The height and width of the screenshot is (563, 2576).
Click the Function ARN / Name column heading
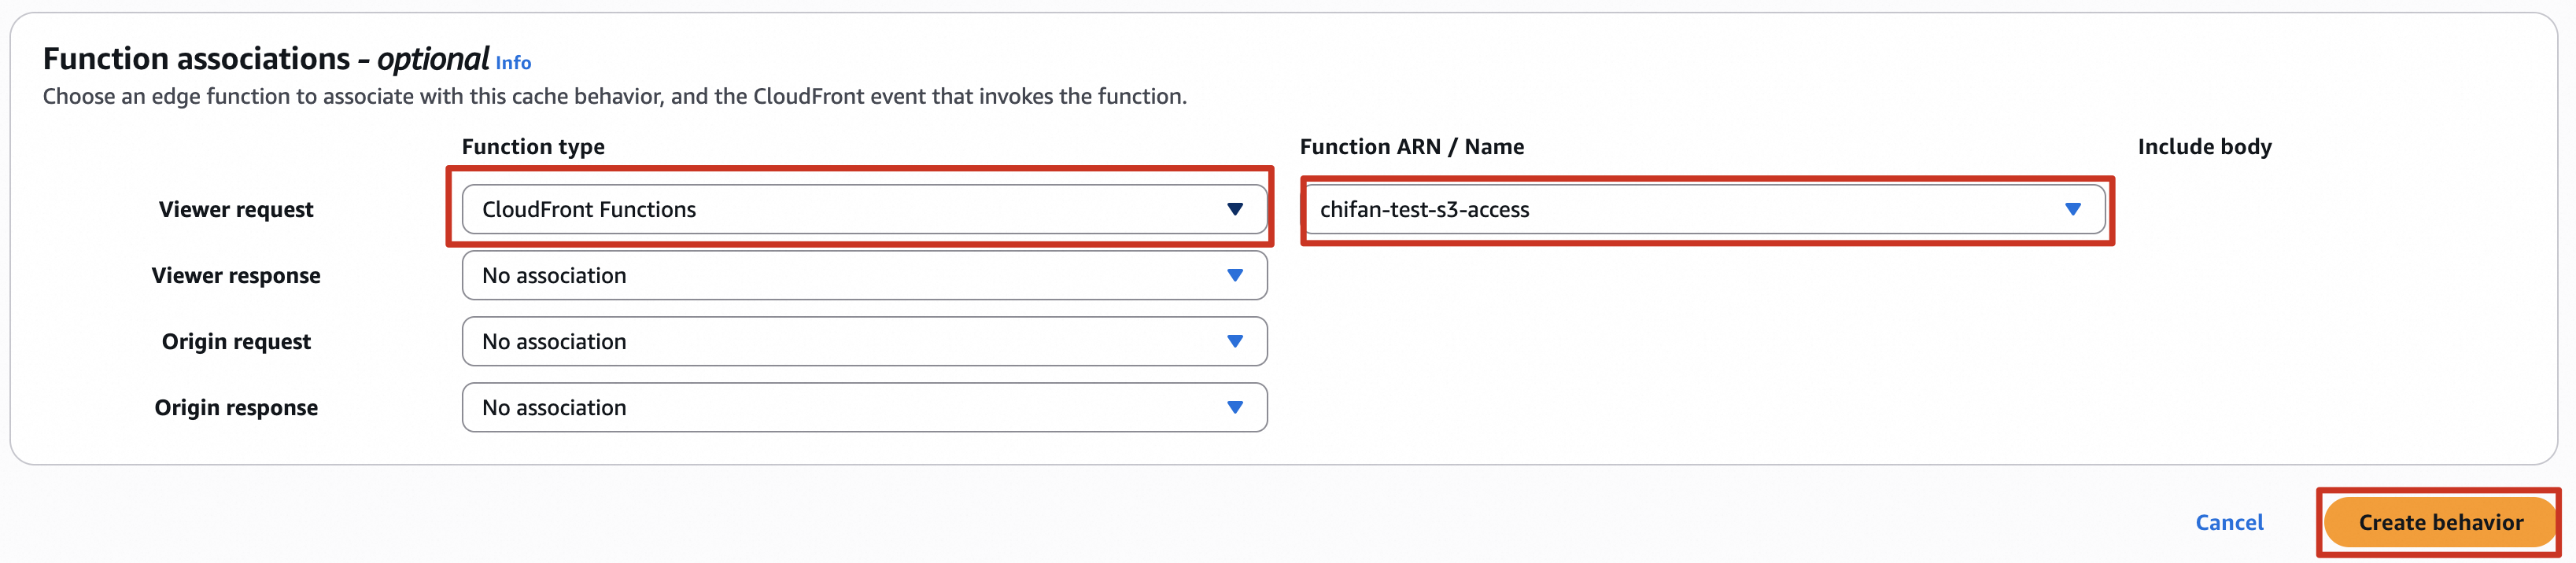(x=1411, y=147)
